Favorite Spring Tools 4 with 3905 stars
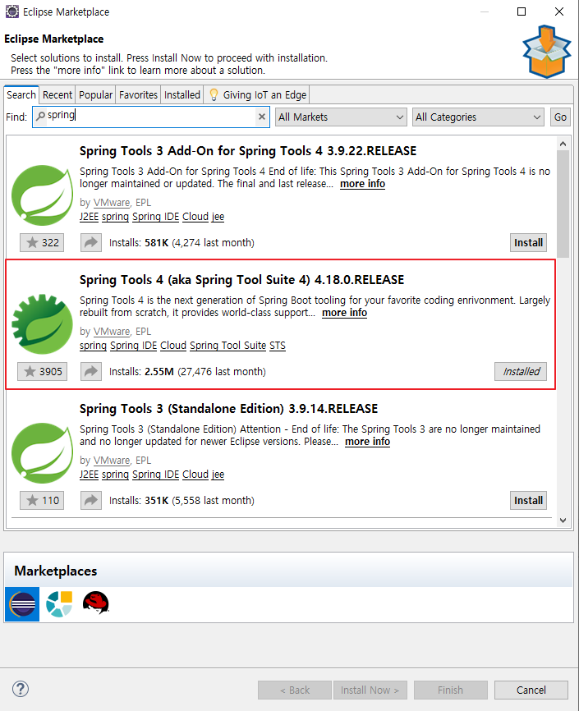The height and width of the screenshot is (711, 579). 42,371
